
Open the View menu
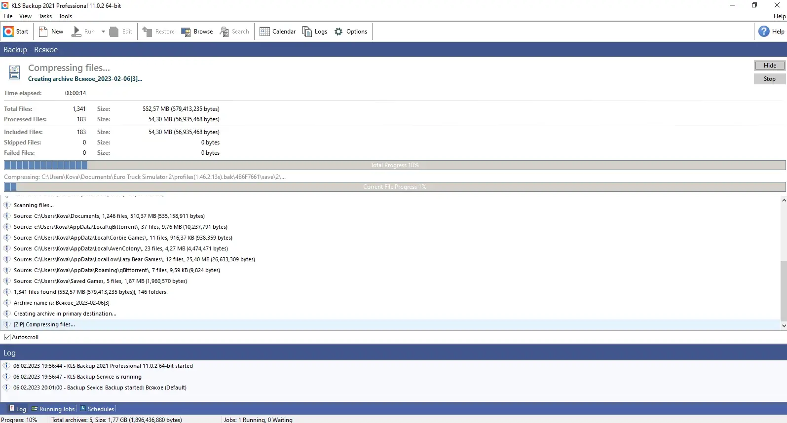click(x=25, y=16)
